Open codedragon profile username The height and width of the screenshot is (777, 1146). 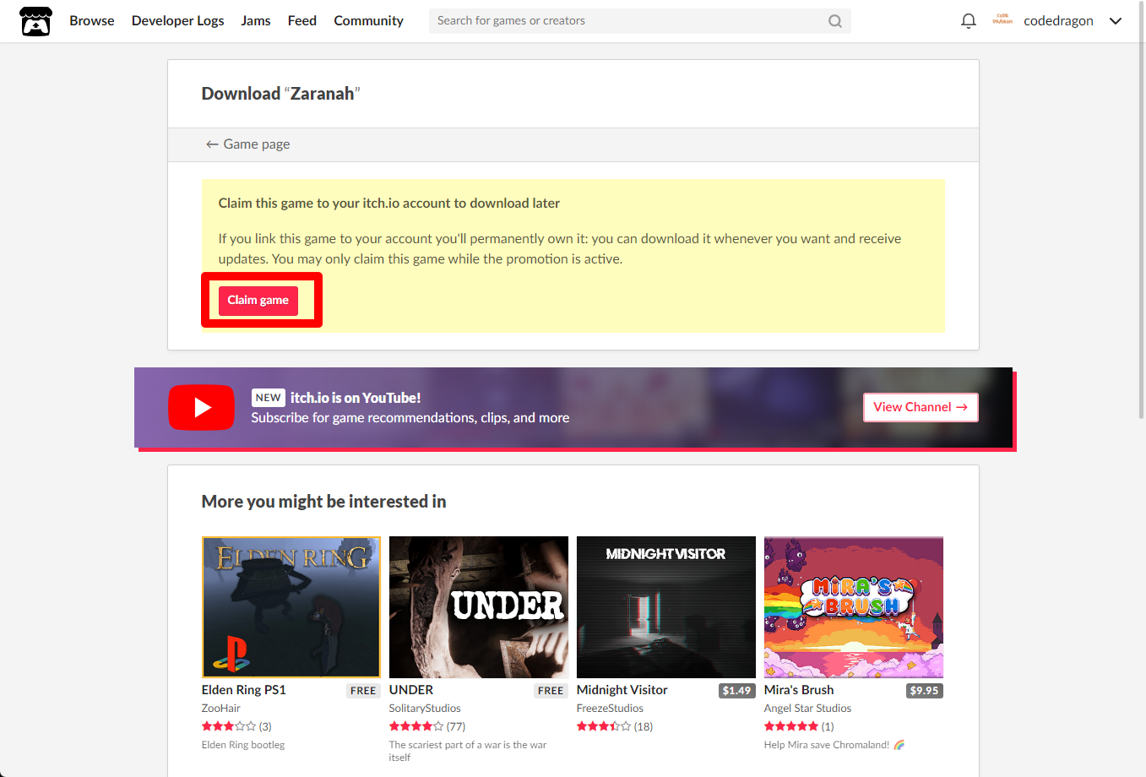click(x=1058, y=21)
